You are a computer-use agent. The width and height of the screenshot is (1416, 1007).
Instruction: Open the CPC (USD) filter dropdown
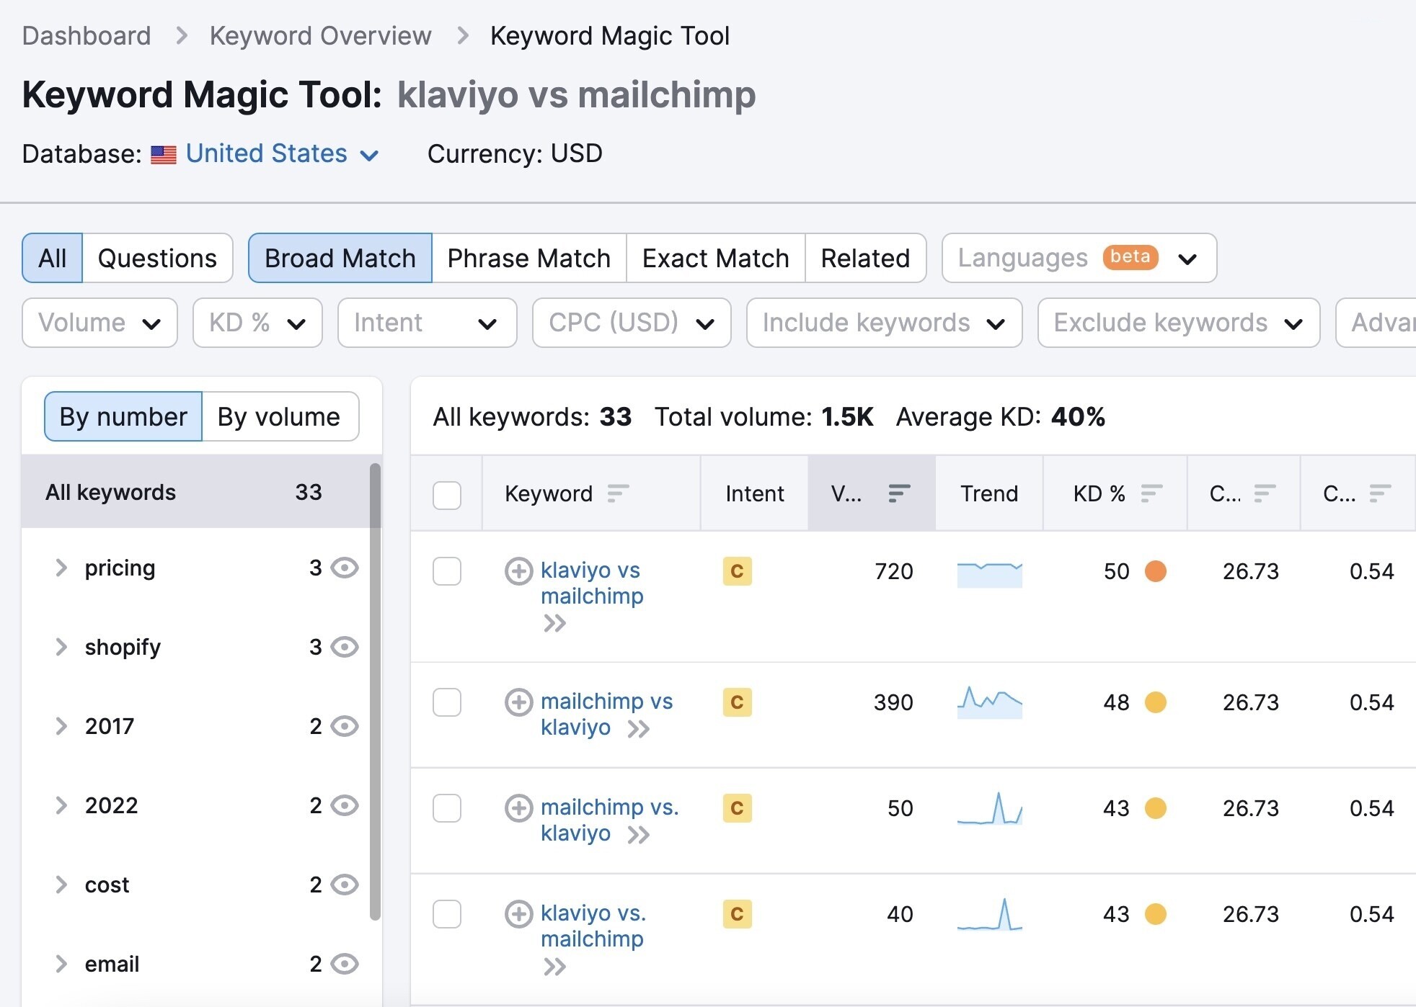[x=632, y=323]
